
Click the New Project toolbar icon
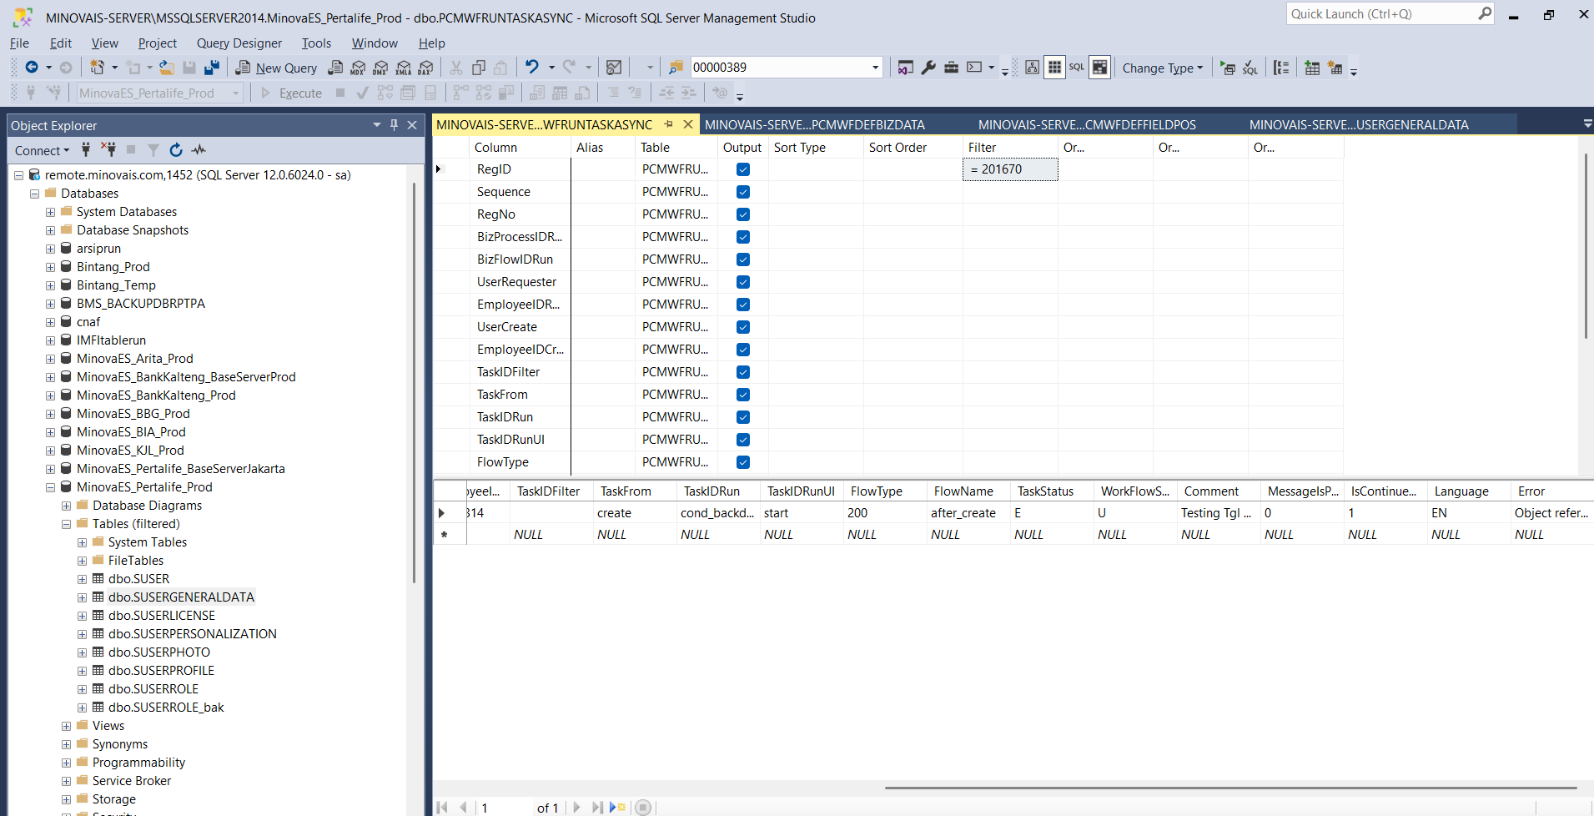click(x=98, y=68)
